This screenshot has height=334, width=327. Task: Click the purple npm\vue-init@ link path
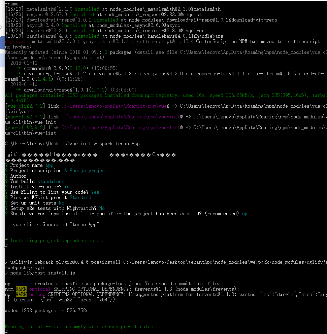[122, 117]
